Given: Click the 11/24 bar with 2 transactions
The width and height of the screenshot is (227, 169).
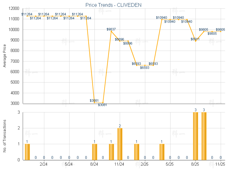Looking at the screenshot, I should (x=120, y=144).
